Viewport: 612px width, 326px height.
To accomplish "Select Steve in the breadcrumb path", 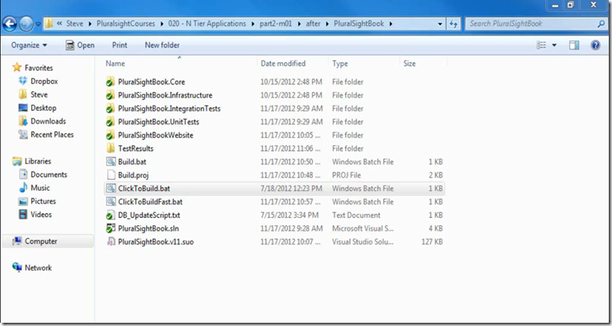I will point(74,24).
